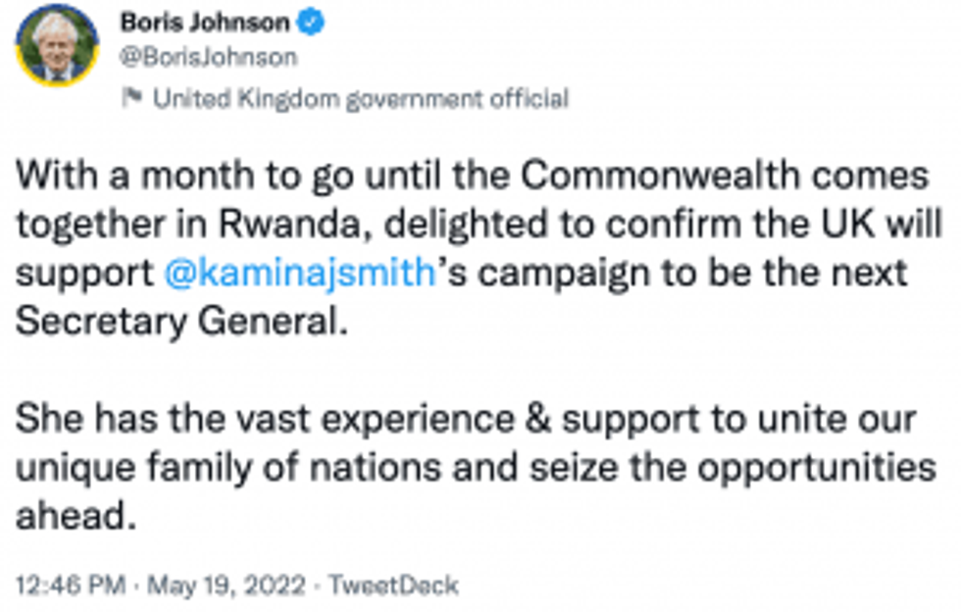Click the phrase Secretary General

tap(182, 320)
